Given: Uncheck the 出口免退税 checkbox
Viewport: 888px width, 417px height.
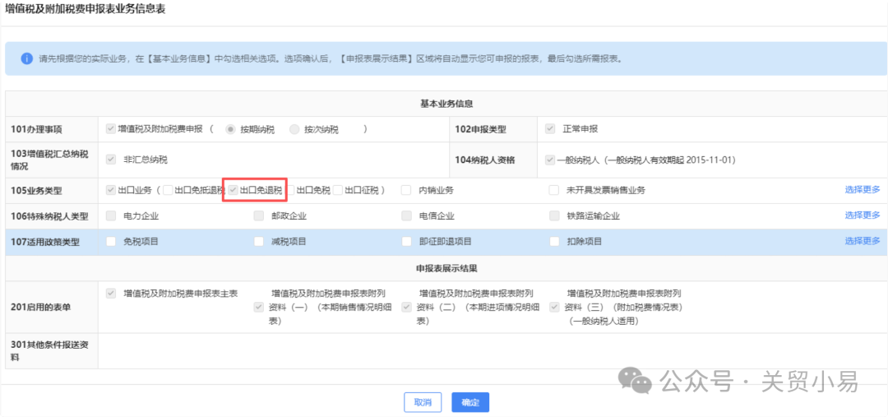Looking at the screenshot, I should [233, 190].
